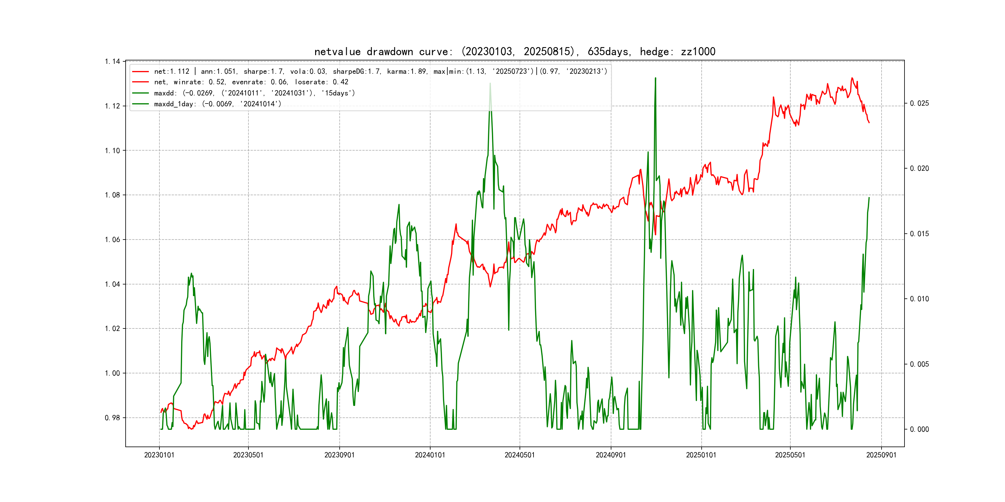This screenshot has width=1005, height=502.
Task: Click the 20250501 x-axis date label
Action: click(x=790, y=455)
